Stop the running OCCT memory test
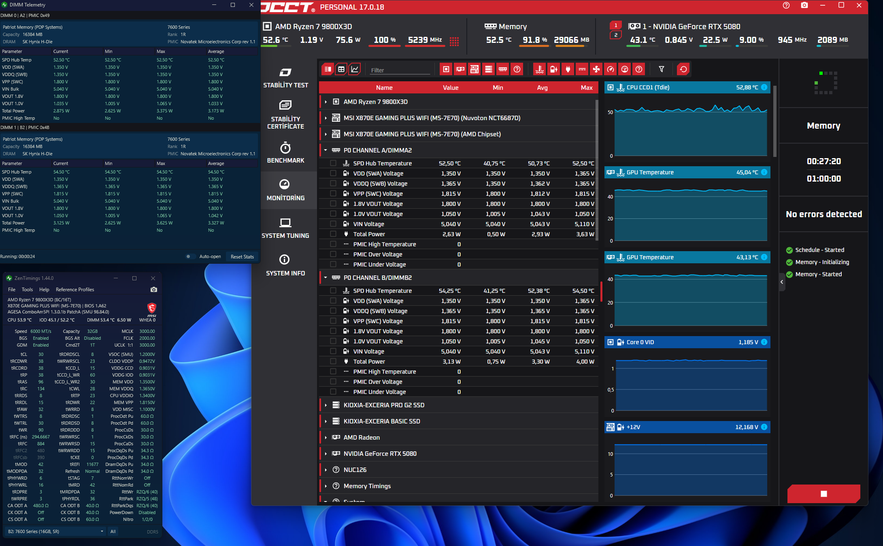 click(823, 493)
